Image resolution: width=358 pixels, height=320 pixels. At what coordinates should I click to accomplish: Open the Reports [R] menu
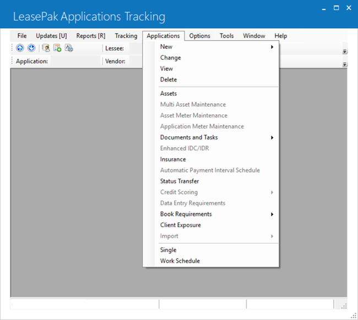tap(91, 36)
